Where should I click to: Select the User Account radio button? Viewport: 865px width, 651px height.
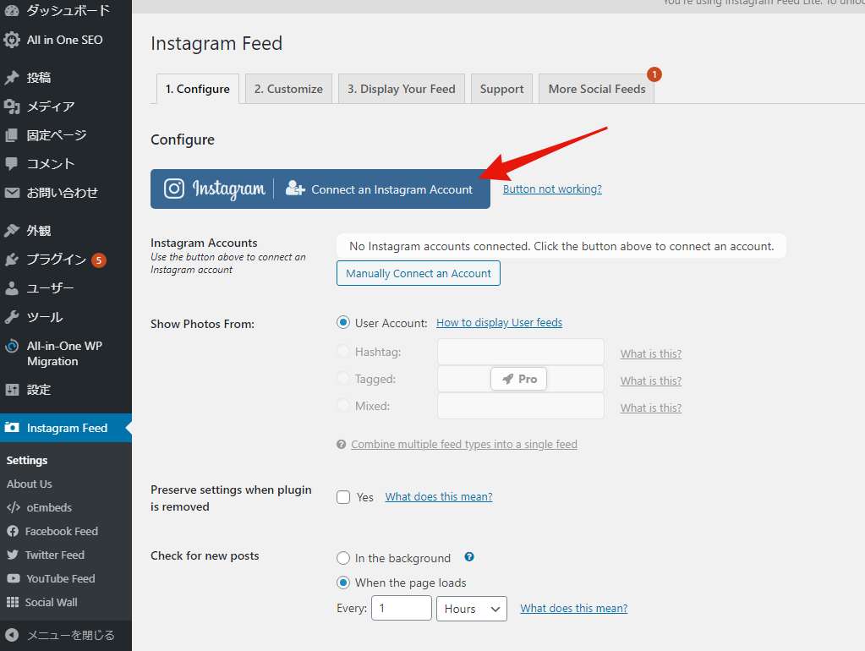tap(343, 322)
